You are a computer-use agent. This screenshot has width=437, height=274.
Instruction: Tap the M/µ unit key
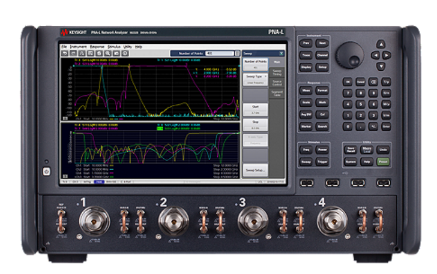(x=386, y=104)
